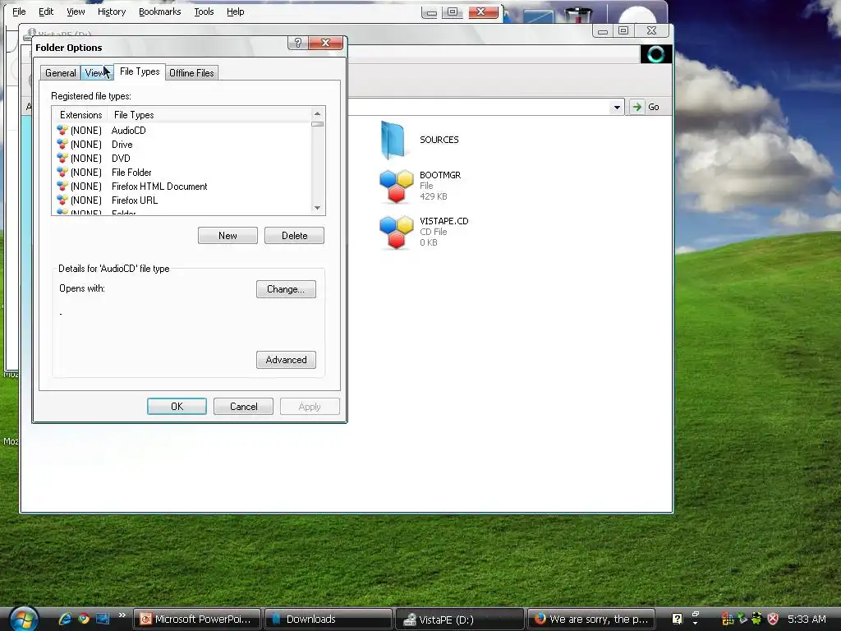The width and height of the screenshot is (841, 631).
Task: Click the Change... button
Action: (x=286, y=289)
